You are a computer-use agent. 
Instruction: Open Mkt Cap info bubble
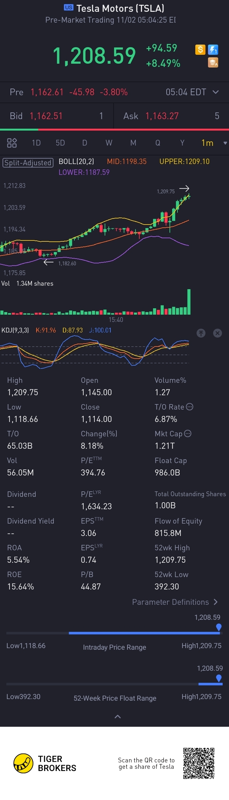pos(188,433)
